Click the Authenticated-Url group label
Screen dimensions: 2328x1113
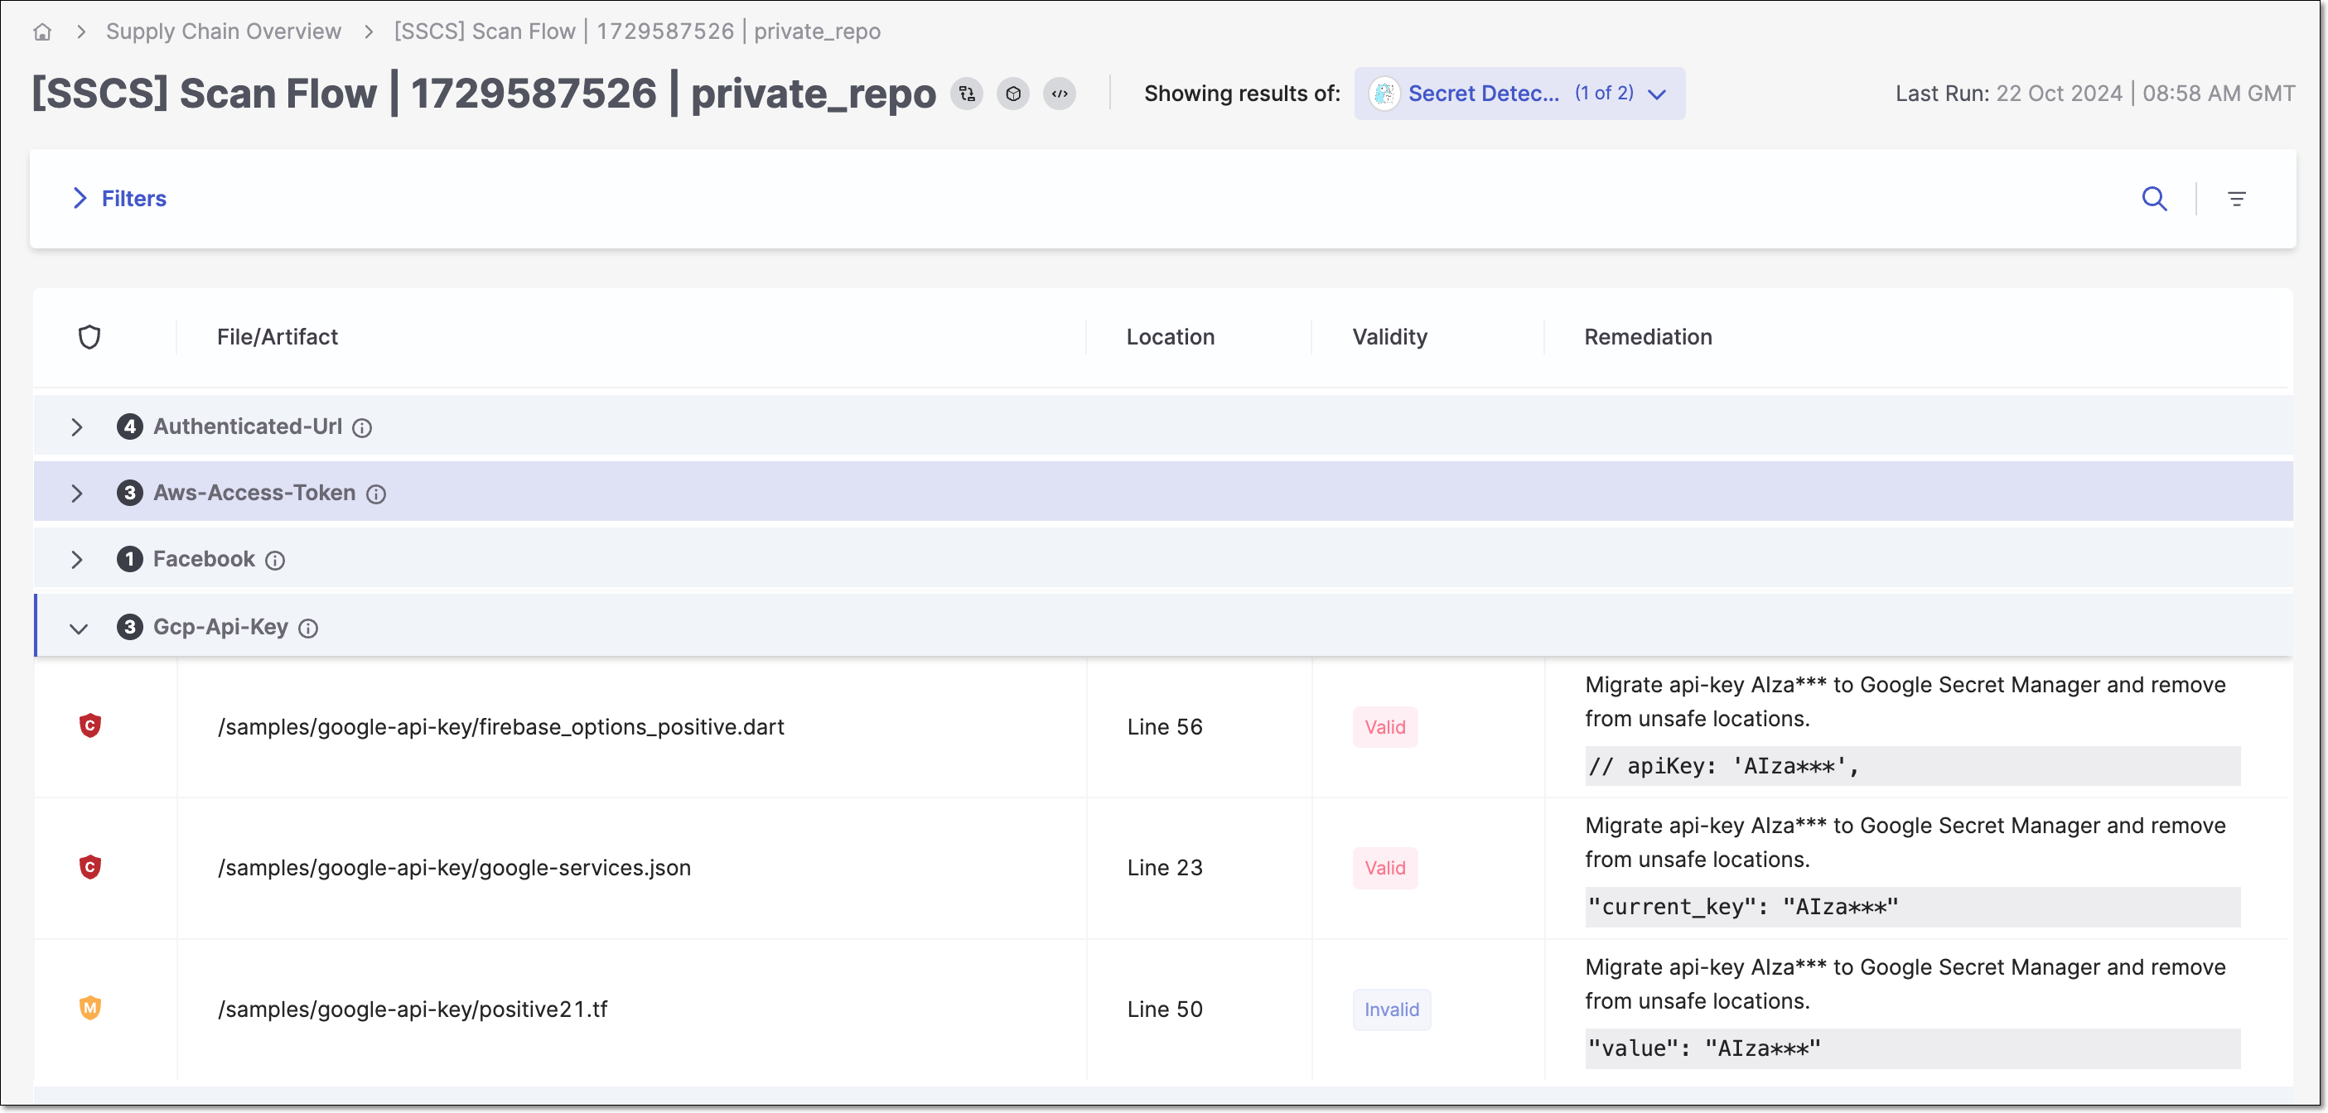pyautogui.click(x=247, y=426)
